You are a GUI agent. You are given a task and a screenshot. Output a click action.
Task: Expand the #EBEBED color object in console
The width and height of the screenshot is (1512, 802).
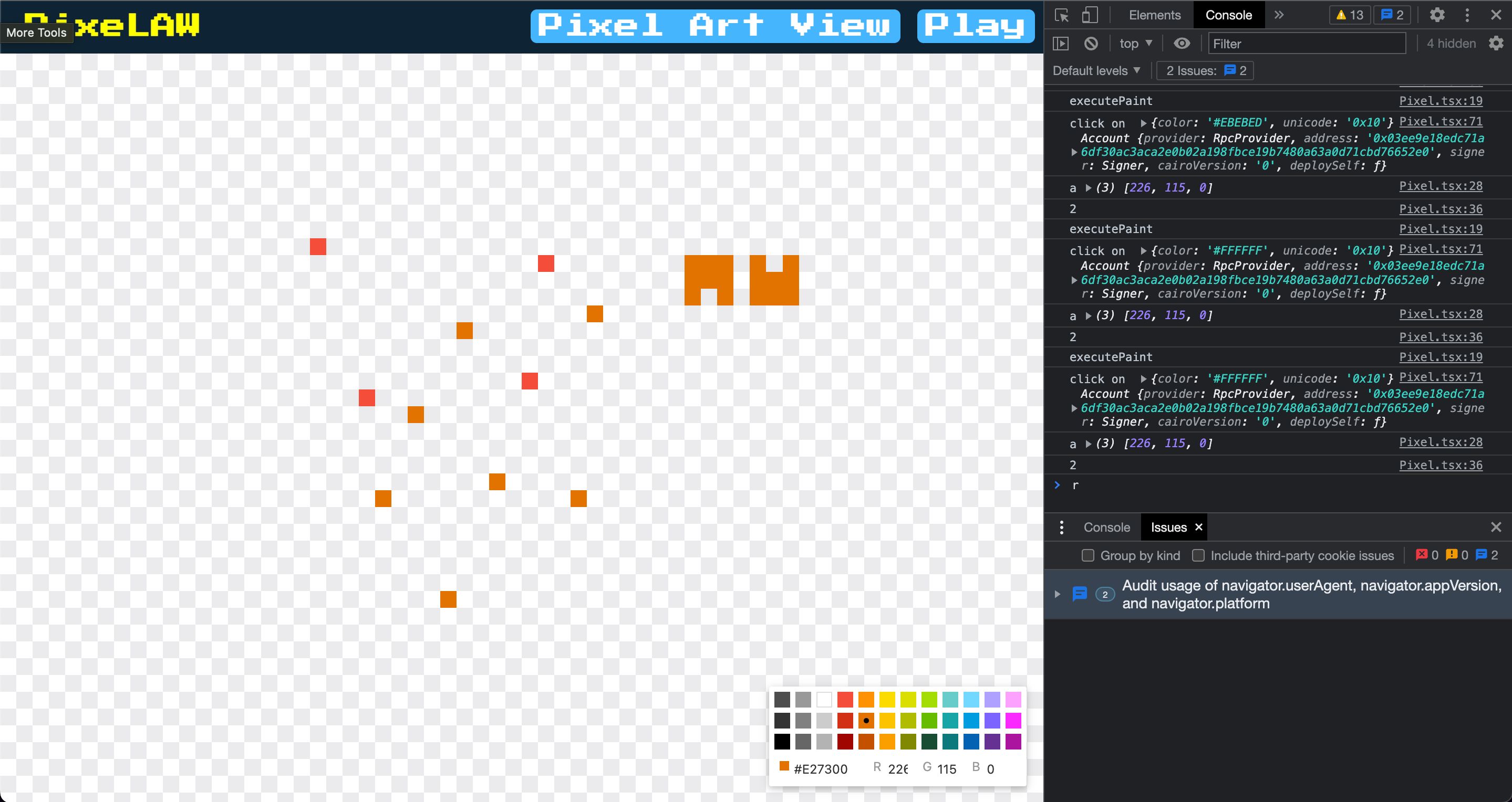pyautogui.click(x=1143, y=123)
